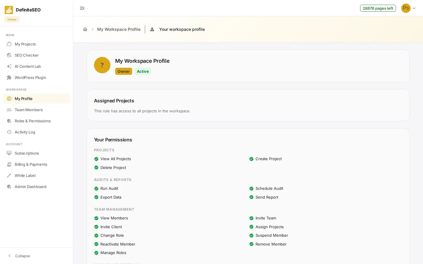The image size is (423, 264).
Task: Click the My Profile person icon
Action: click(x=9, y=99)
